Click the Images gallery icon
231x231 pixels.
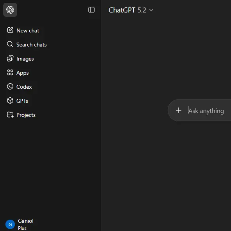click(x=10, y=58)
